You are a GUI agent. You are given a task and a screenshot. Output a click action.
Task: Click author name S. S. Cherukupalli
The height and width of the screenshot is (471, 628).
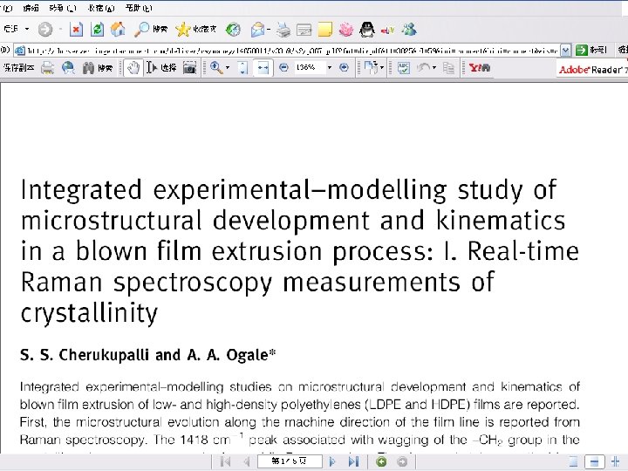pos(84,356)
